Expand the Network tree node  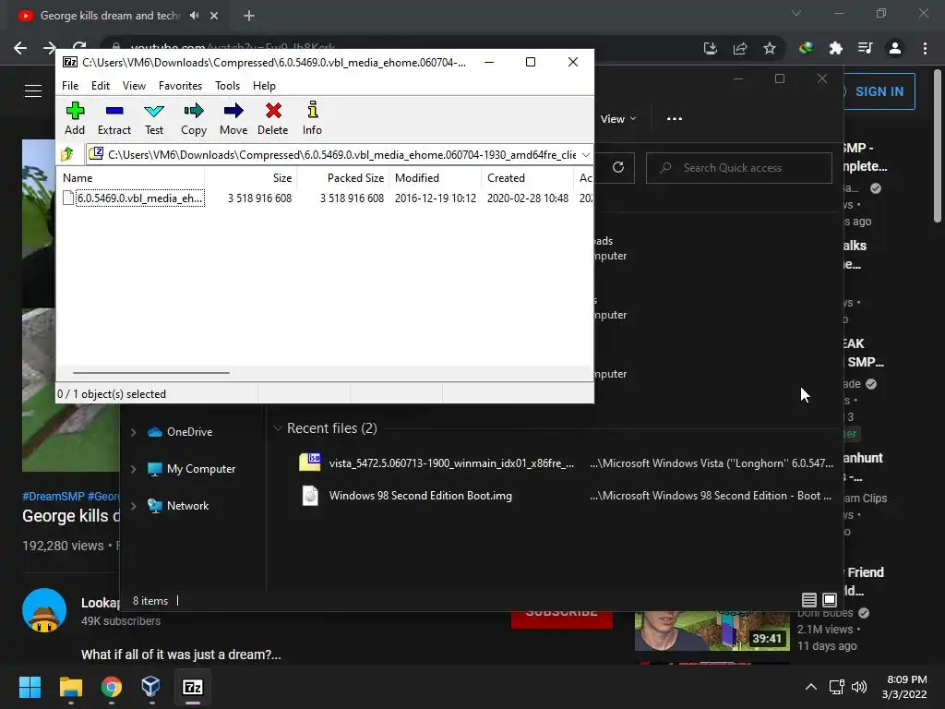coord(133,505)
